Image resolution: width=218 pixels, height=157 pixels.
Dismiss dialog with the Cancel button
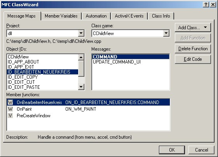click(201, 150)
